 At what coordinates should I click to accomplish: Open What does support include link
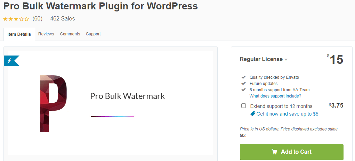[275, 96]
